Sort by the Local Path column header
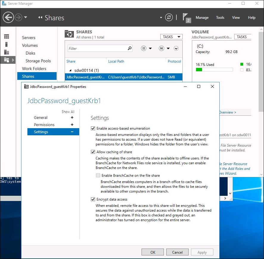 click(x=116, y=61)
